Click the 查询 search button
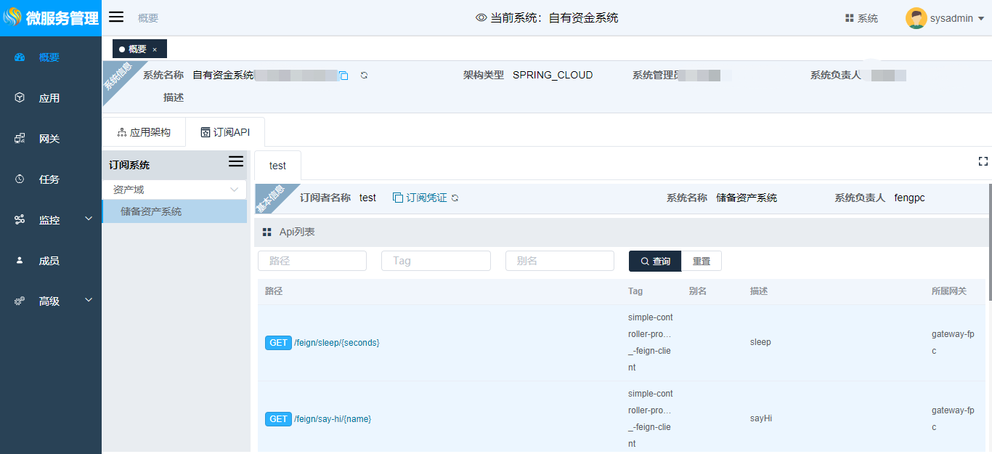Viewport: 992px width, 454px height. (x=654, y=262)
